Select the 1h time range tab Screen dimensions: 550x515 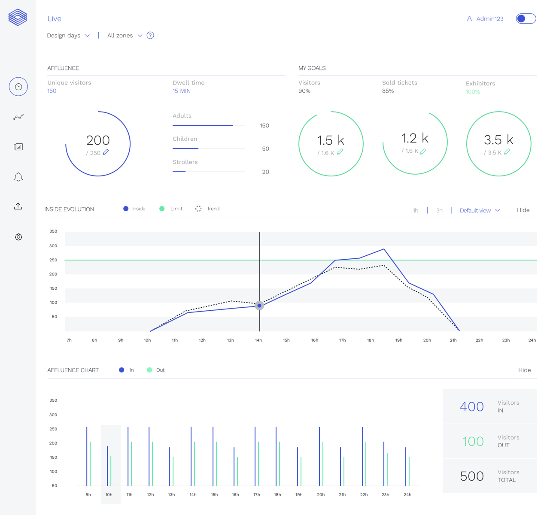coord(416,210)
